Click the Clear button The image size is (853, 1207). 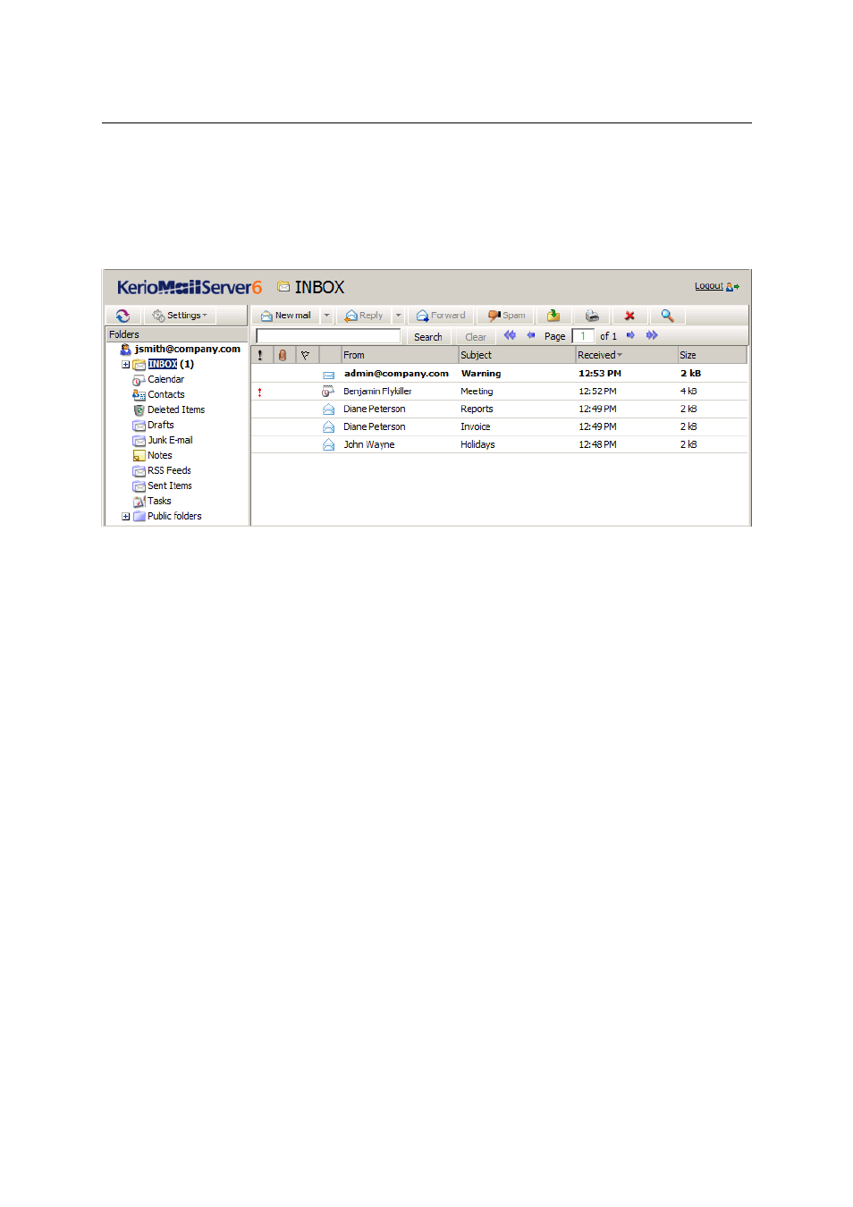(x=476, y=337)
